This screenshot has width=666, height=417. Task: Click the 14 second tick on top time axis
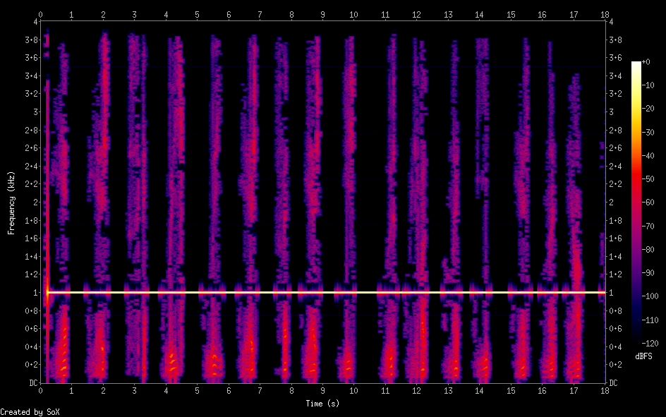480,14
